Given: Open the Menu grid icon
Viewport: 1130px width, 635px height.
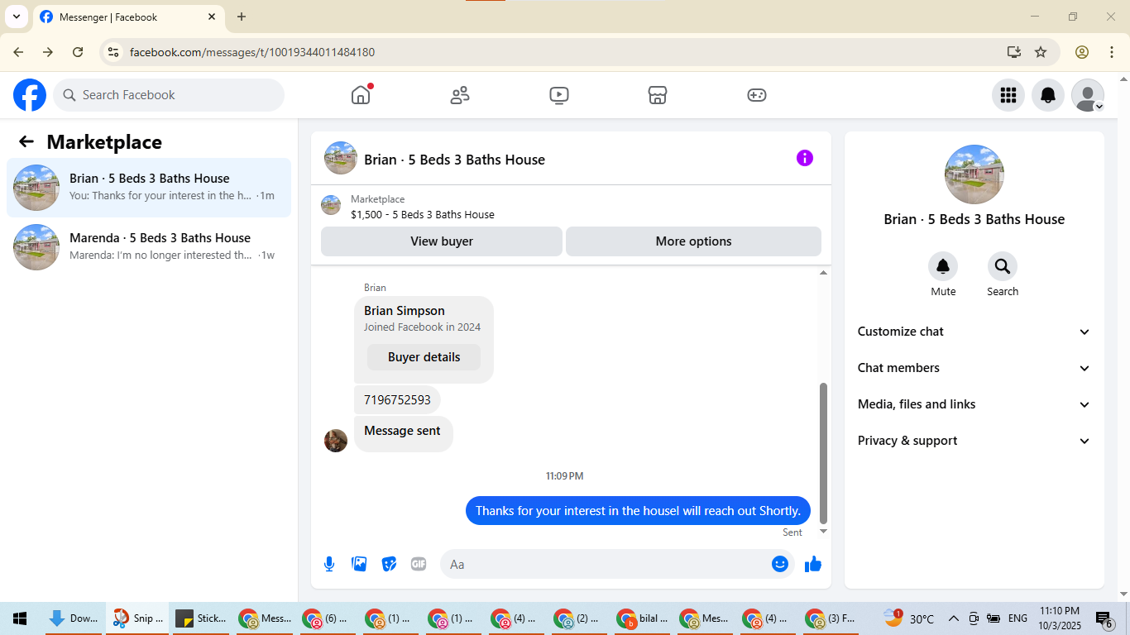Looking at the screenshot, I should (1008, 95).
